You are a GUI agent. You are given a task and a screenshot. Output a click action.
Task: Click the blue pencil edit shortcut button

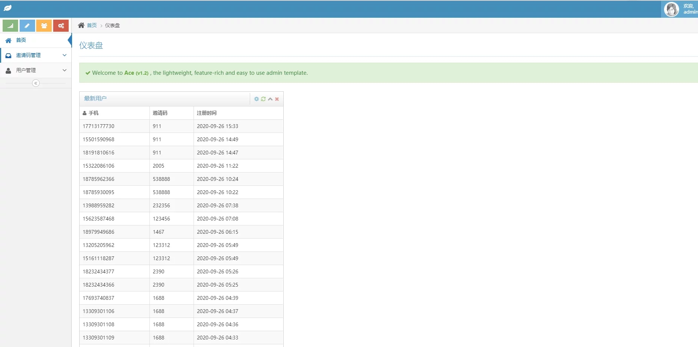tap(27, 26)
